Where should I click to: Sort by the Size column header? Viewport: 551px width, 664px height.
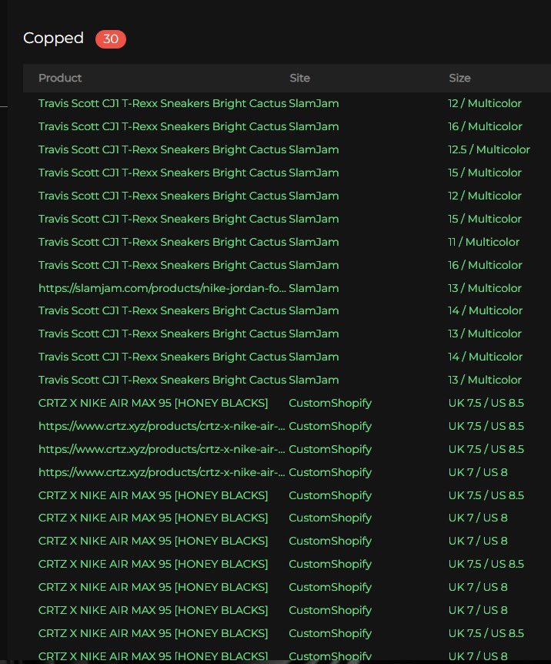459,78
